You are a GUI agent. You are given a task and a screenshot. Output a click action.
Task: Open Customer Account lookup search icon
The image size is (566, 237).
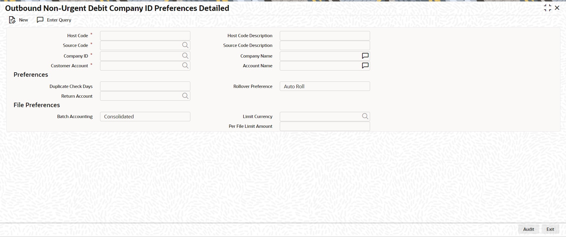point(185,66)
